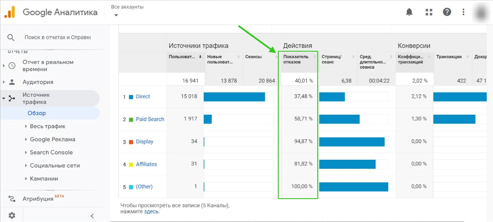Click the real-time report clock icon
493x222 pixels.
12,66
